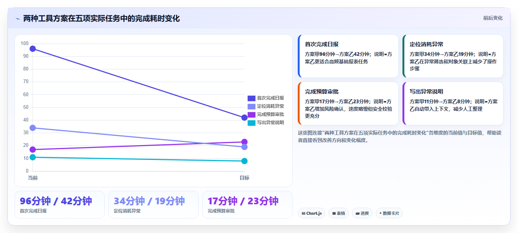Image resolution: width=518 pixels, height=233 pixels.
Task: Select the 96分钟 / 42分钟 stat card
Action: [60, 205]
